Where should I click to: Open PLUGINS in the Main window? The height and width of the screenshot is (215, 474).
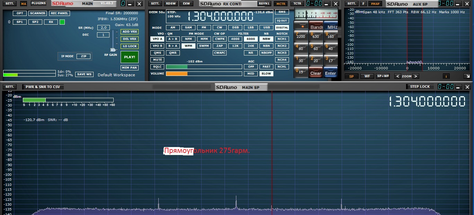point(38,3)
